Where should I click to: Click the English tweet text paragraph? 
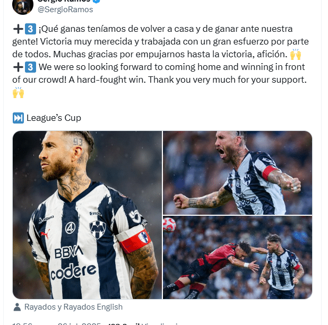click(x=159, y=80)
